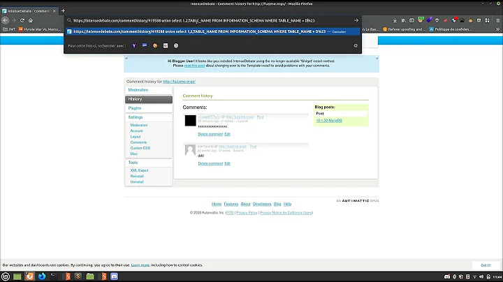The width and height of the screenshot is (503, 282).
Task: Follow the cookie banner 'Learn more' link
Action: (x=140, y=265)
